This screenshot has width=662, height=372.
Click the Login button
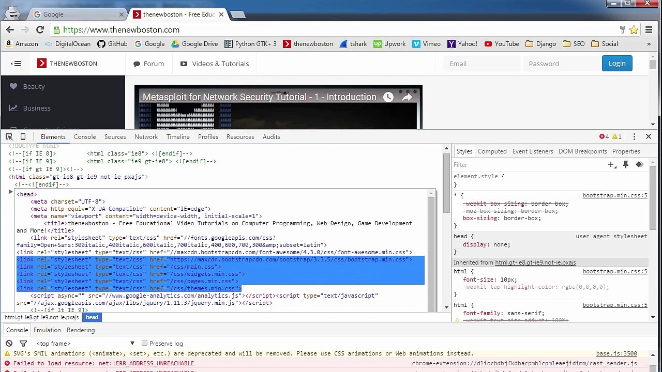tap(617, 63)
